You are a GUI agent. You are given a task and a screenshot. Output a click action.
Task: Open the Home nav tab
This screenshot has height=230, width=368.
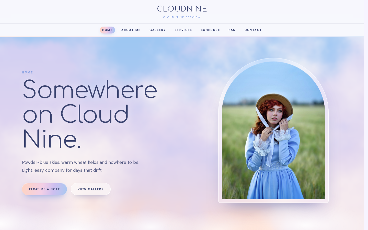click(x=107, y=30)
